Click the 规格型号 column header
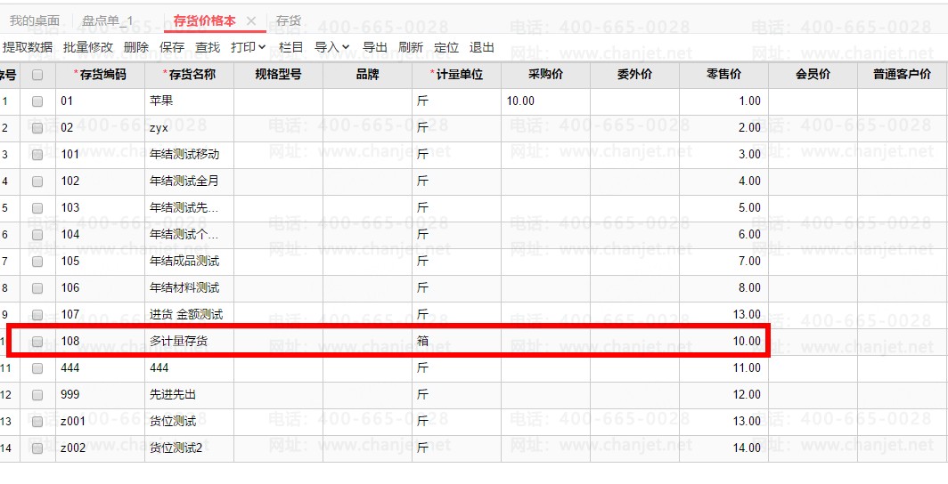This screenshot has width=948, height=484. pyautogui.click(x=278, y=75)
